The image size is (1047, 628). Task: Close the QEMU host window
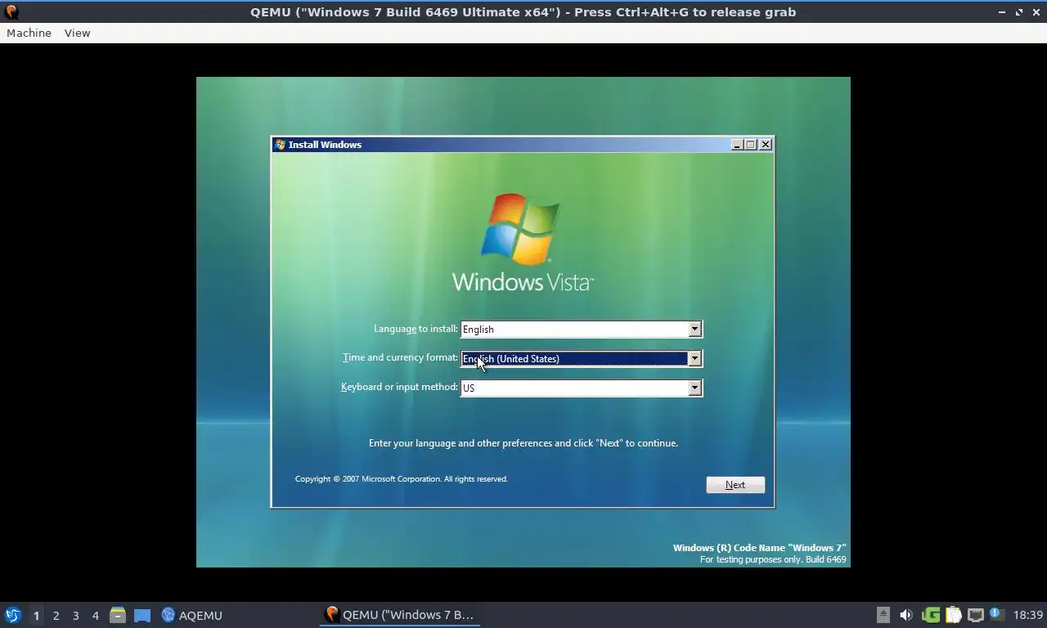1036,11
